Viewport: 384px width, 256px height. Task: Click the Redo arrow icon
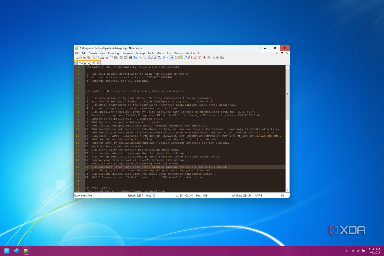tap(125, 57)
